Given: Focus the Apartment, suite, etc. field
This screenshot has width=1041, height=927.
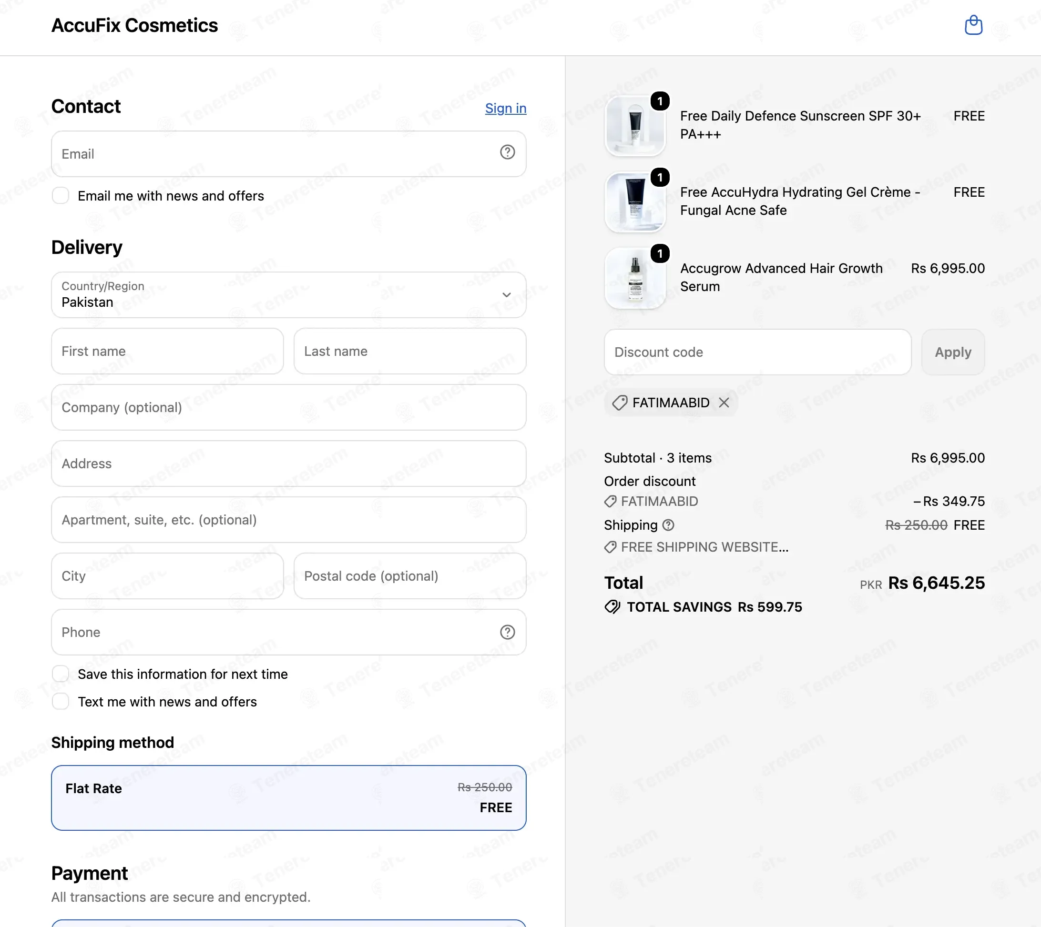Looking at the screenshot, I should (288, 520).
